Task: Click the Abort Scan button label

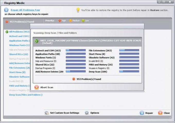Action: pos(47,87)
